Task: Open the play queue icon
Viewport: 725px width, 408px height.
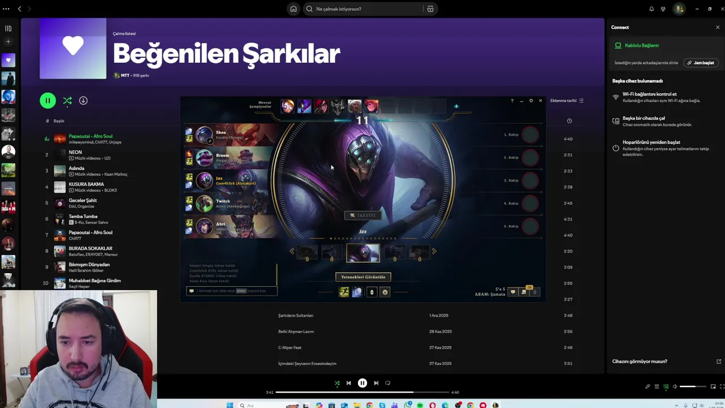Action: click(657, 386)
